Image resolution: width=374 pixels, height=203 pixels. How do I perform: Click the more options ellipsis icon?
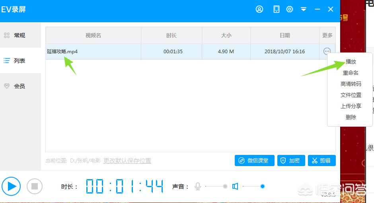point(327,51)
